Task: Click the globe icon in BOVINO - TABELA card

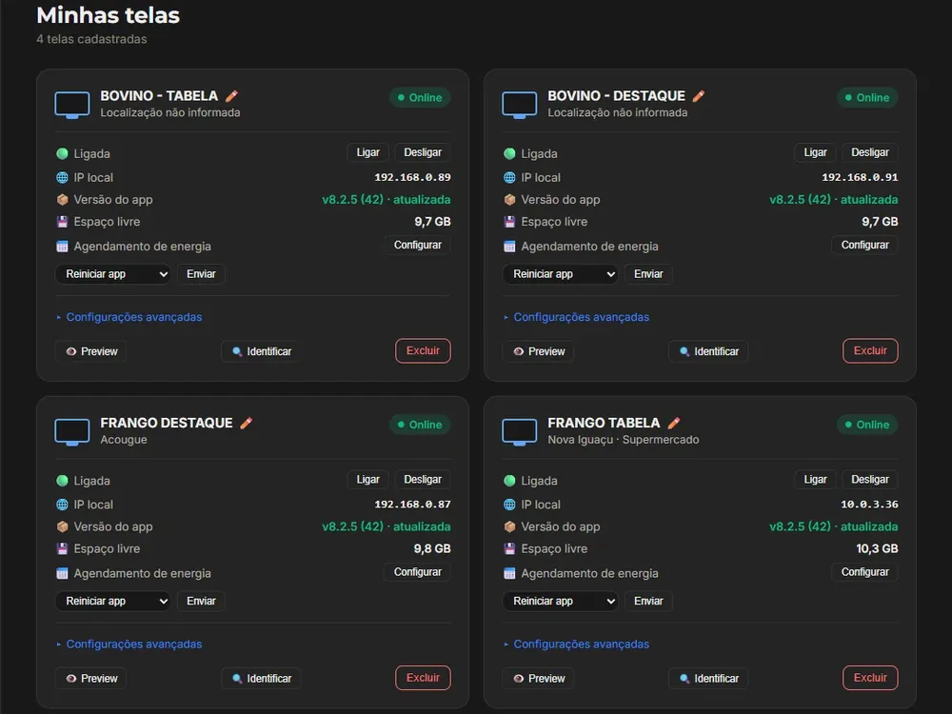Action: click(x=62, y=177)
